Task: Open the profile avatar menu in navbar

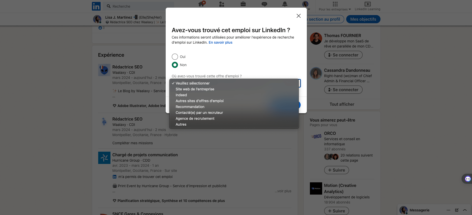Action: pyautogui.click(x=305, y=4)
